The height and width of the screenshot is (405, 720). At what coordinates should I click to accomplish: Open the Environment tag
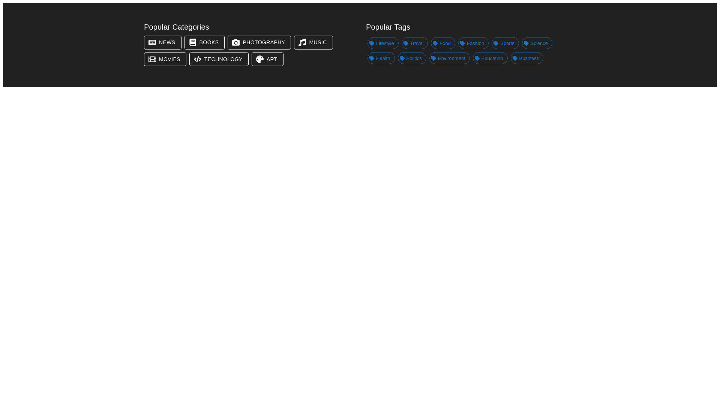pos(450,58)
